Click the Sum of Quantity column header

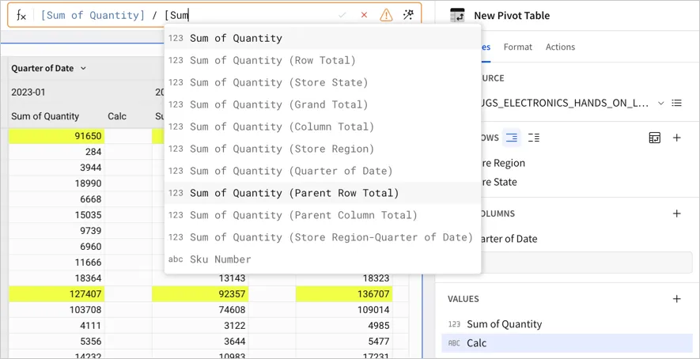(x=45, y=116)
